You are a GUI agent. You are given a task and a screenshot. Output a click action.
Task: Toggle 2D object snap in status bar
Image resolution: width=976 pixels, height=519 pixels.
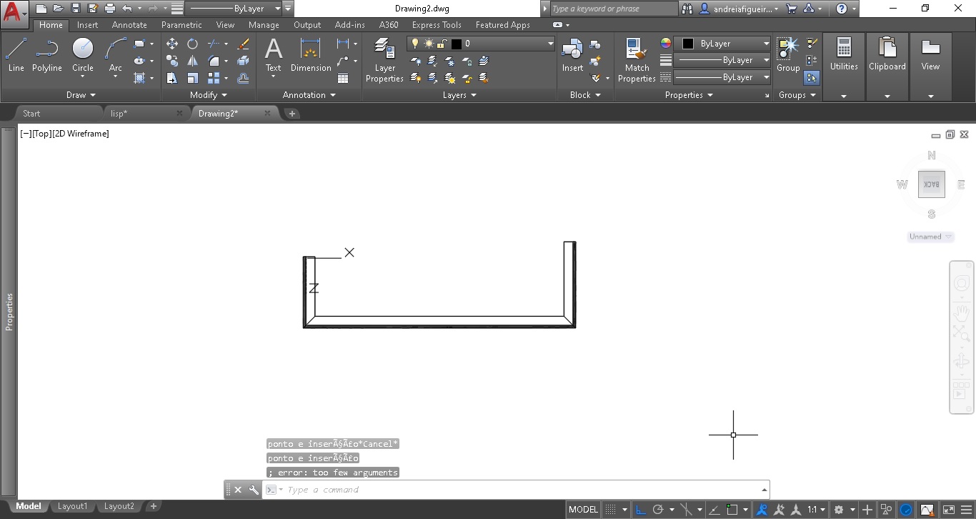tap(732, 510)
